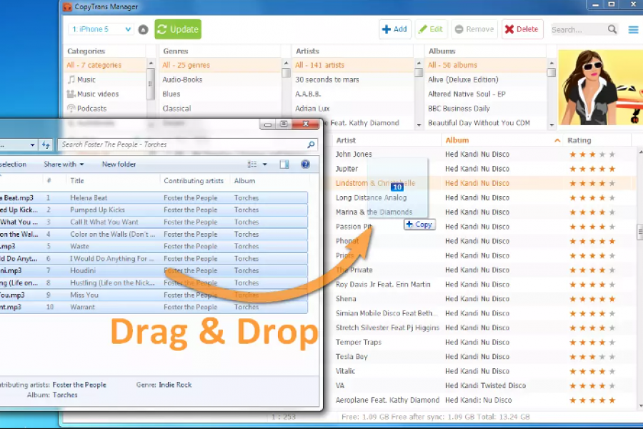Click the search magnifier in CopyTrans

(x=612, y=29)
